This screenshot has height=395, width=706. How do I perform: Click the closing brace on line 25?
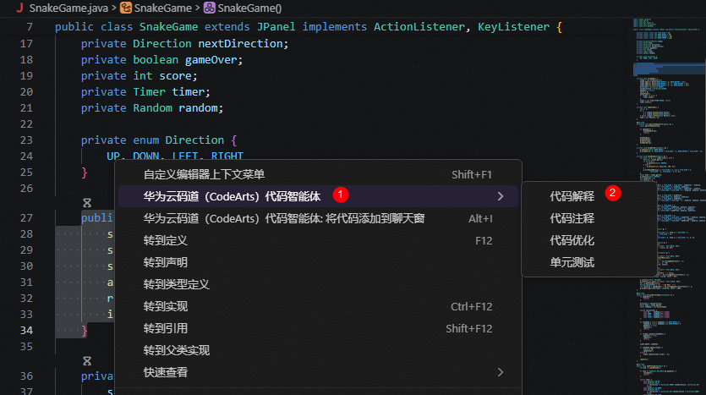(85, 173)
